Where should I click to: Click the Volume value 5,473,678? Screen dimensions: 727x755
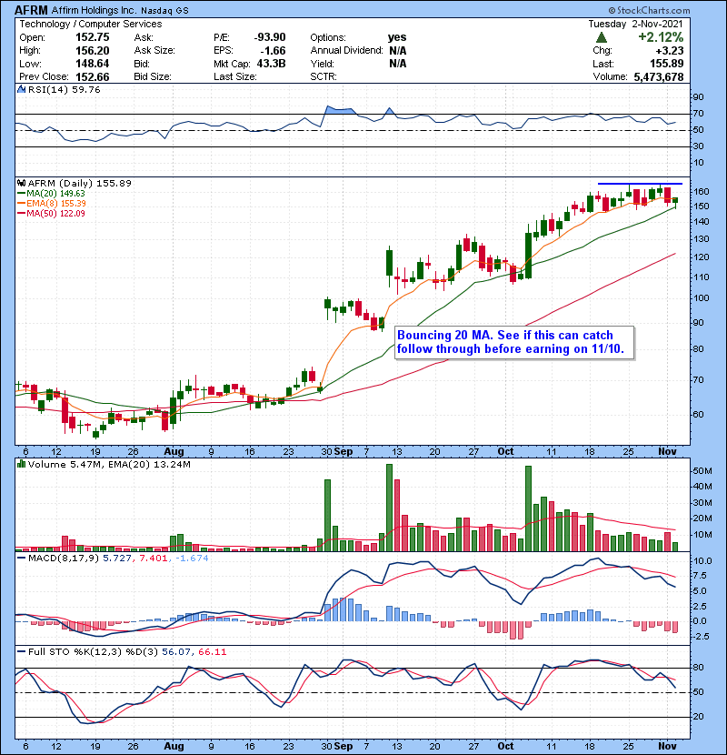pos(659,76)
